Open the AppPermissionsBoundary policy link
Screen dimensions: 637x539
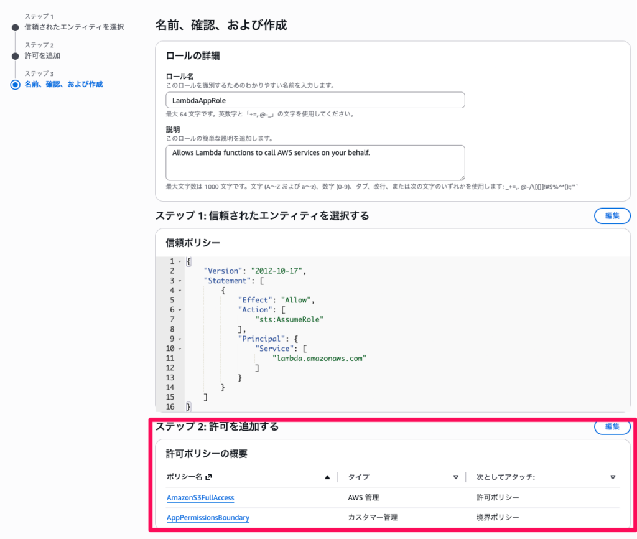(208, 518)
